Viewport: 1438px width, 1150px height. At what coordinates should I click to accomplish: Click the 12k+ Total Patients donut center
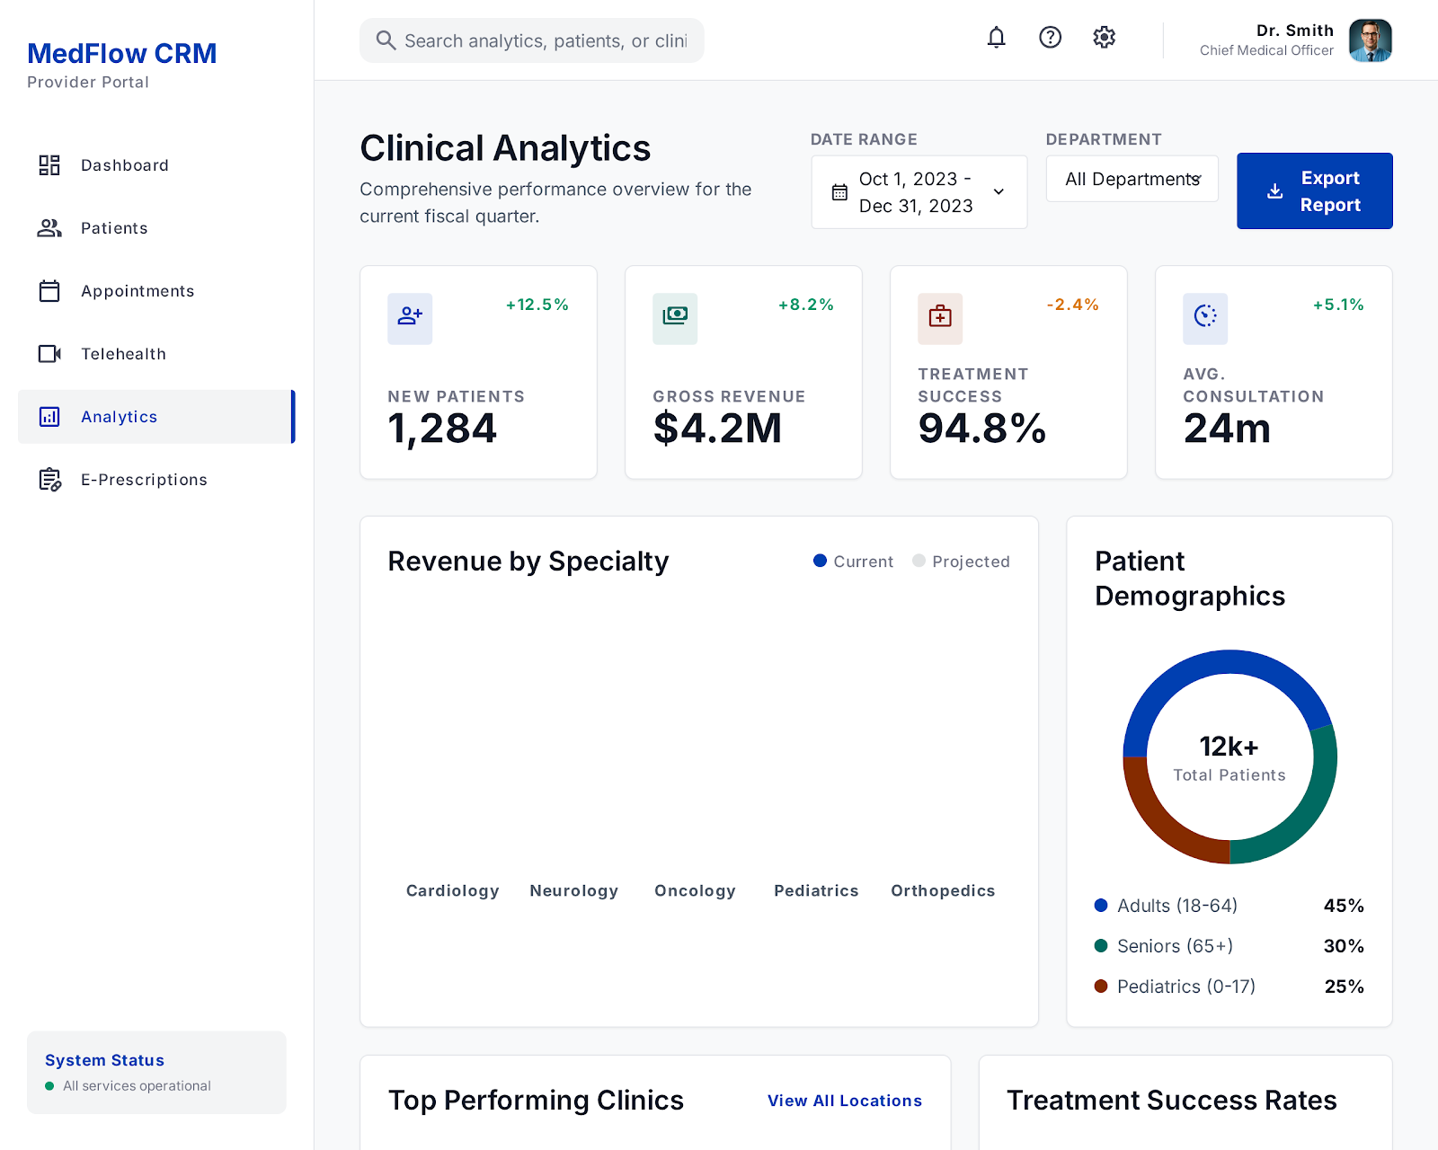click(1229, 758)
